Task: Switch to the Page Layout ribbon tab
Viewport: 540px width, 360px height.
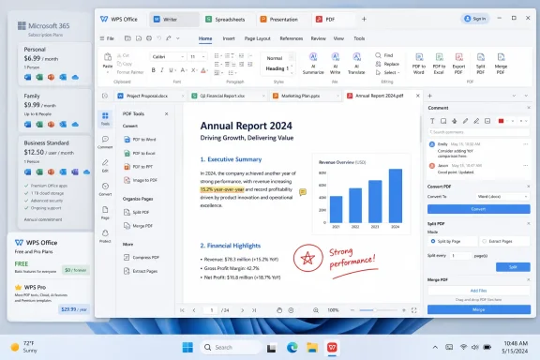Action: click(257, 38)
